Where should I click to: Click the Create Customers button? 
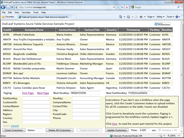click(x=89, y=130)
